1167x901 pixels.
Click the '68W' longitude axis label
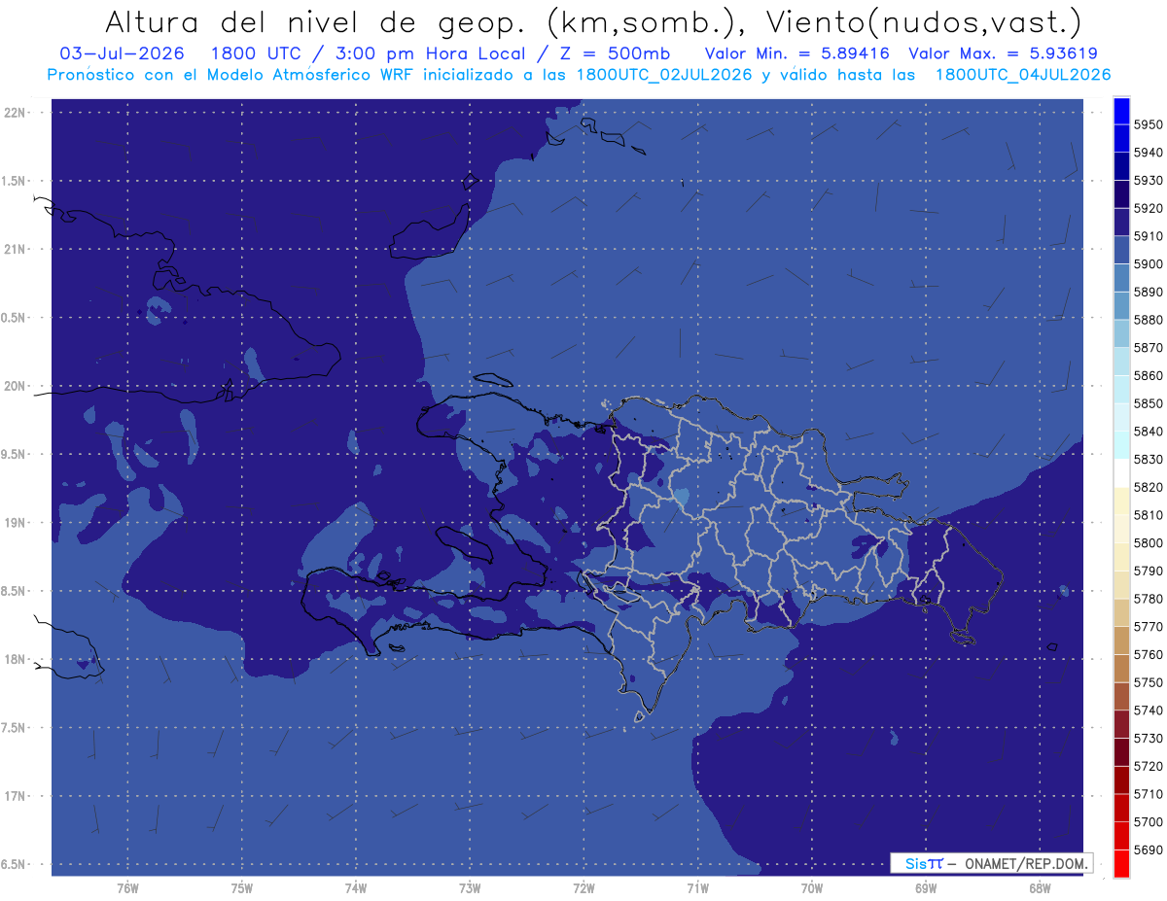pyautogui.click(x=1039, y=888)
